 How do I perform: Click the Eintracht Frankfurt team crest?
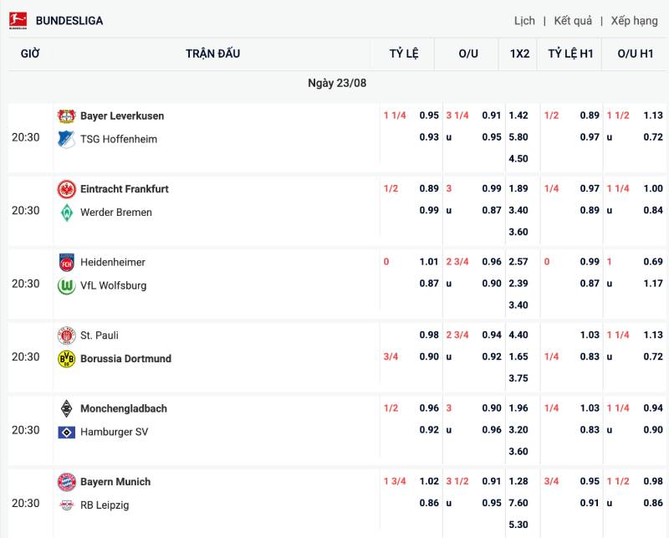pos(66,189)
